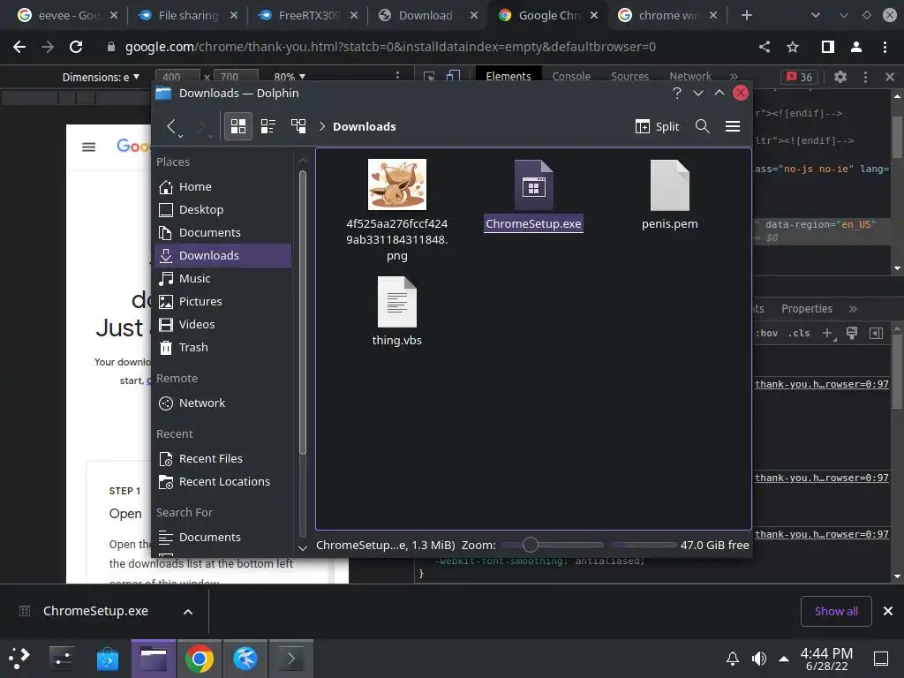The height and width of the screenshot is (678, 904).
Task: Select thing.vbs file icon
Action: click(x=396, y=302)
